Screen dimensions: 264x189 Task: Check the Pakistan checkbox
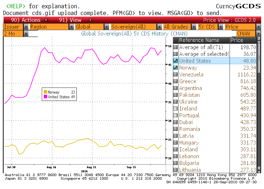pyautogui.click(x=175, y=95)
